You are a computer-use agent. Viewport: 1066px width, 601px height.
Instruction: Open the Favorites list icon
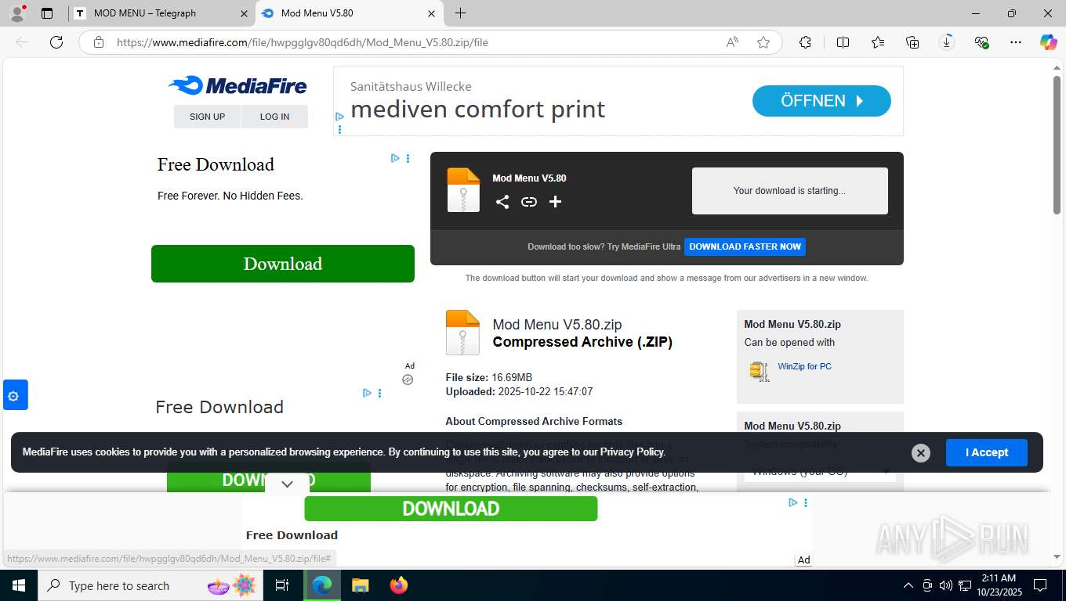[x=878, y=42]
